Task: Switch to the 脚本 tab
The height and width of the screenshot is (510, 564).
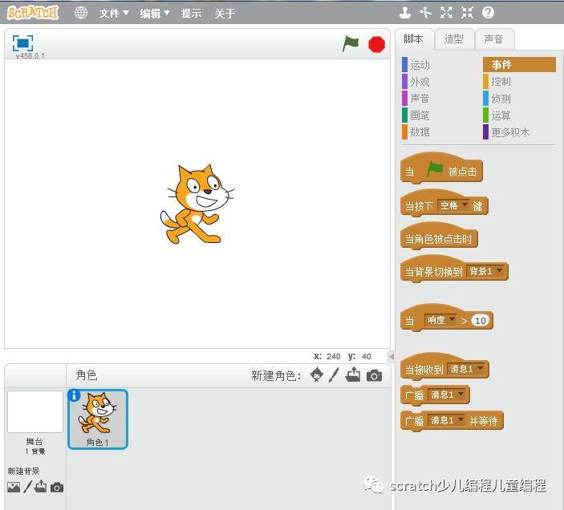Action: click(414, 38)
